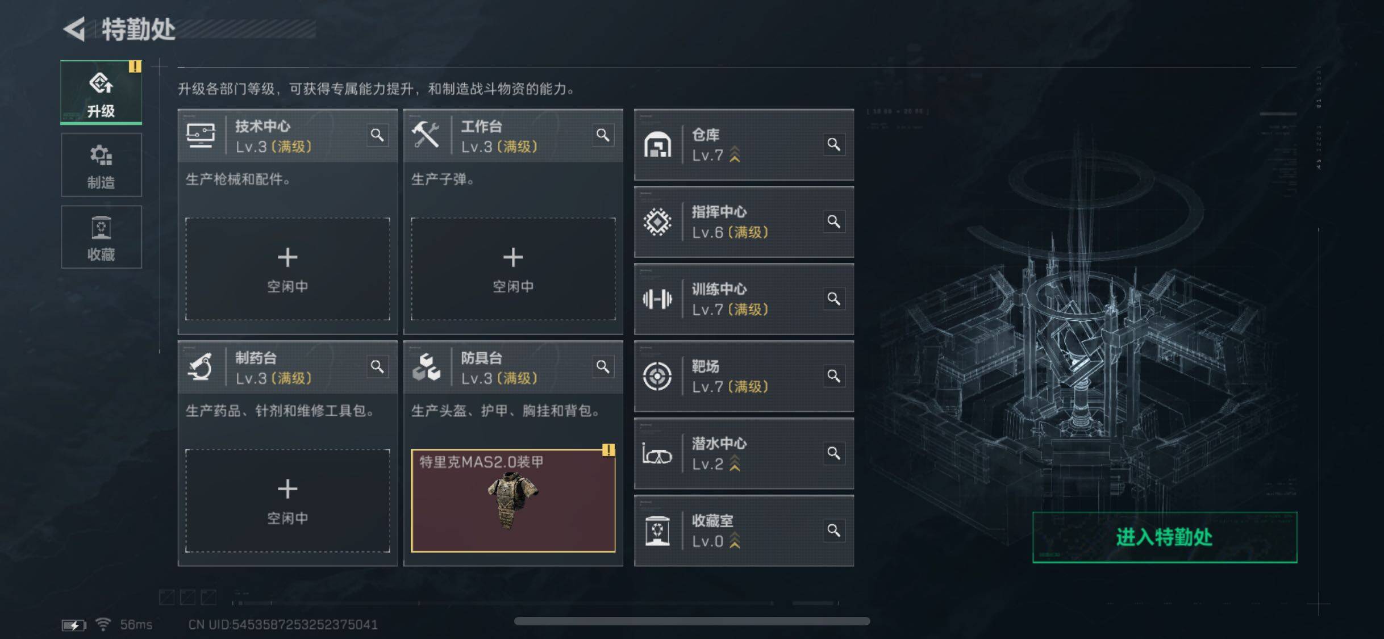Upgrade 收藏室 via its Lv.0 arrows

735,540
